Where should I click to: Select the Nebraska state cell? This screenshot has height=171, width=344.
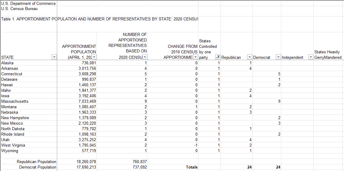(x=29, y=112)
